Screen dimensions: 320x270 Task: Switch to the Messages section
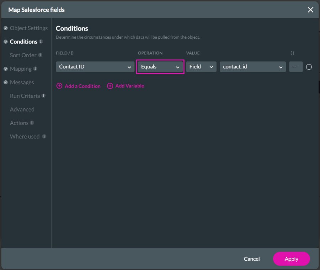[x=22, y=82]
